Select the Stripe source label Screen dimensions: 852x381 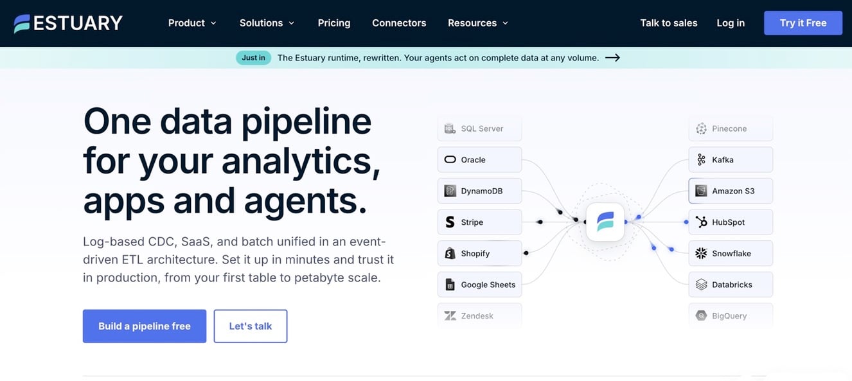point(472,222)
